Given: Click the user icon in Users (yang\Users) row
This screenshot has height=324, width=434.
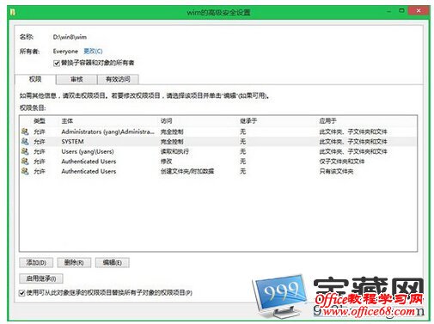Looking at the screenshot, I should pyautogui.click(x=25, y=151).
